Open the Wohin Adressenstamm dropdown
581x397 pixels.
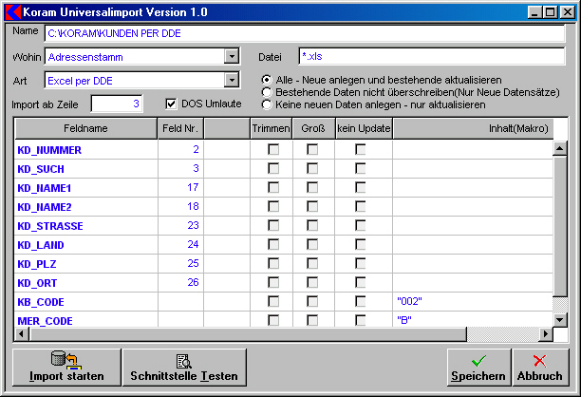point(231,57)
